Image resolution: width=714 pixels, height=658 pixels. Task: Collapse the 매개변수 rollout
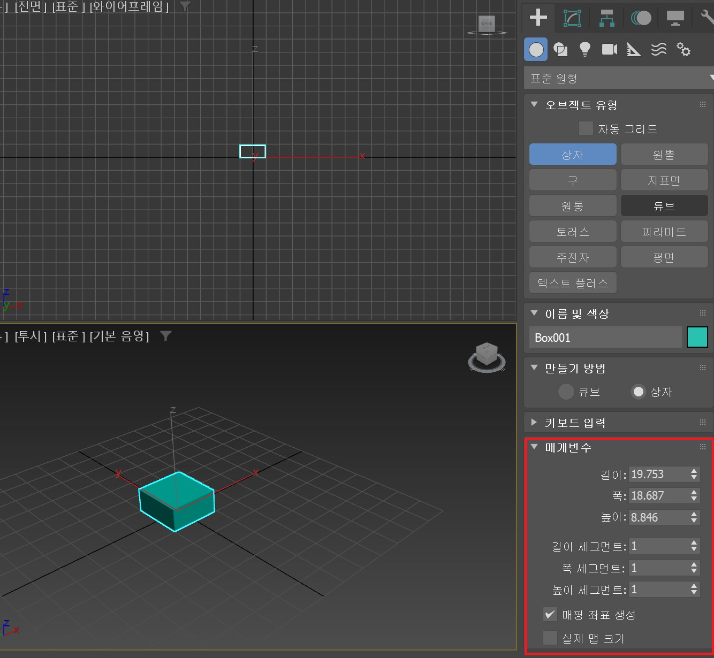click(x=534, y=447)
